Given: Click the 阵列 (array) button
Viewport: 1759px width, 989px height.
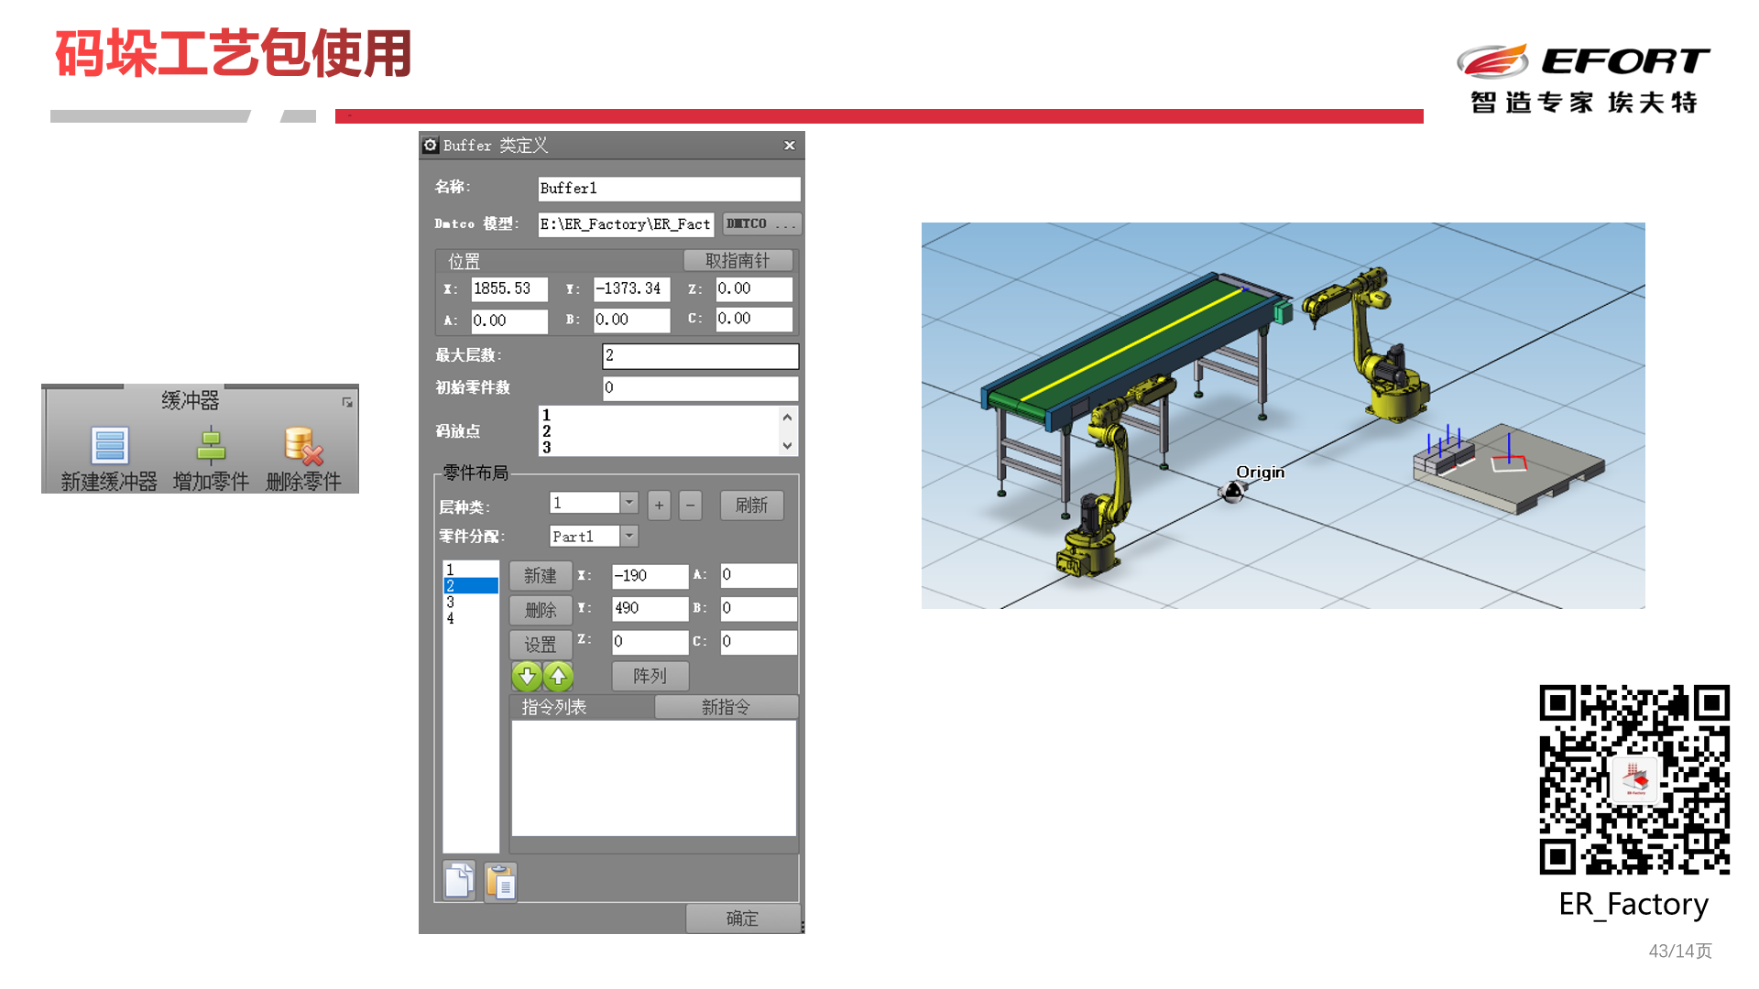Looking at the screenshot, I should (650, 676).
